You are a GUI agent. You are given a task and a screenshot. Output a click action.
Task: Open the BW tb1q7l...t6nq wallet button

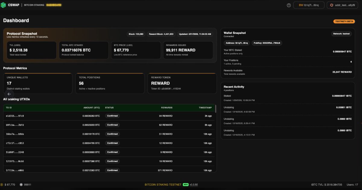(x=308, y=5)
